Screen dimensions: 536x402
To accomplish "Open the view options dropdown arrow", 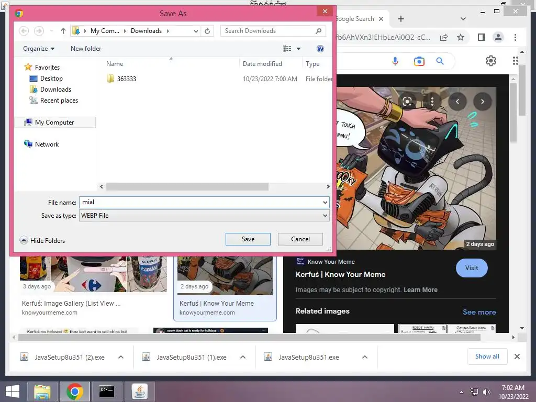I will (298, 49).
